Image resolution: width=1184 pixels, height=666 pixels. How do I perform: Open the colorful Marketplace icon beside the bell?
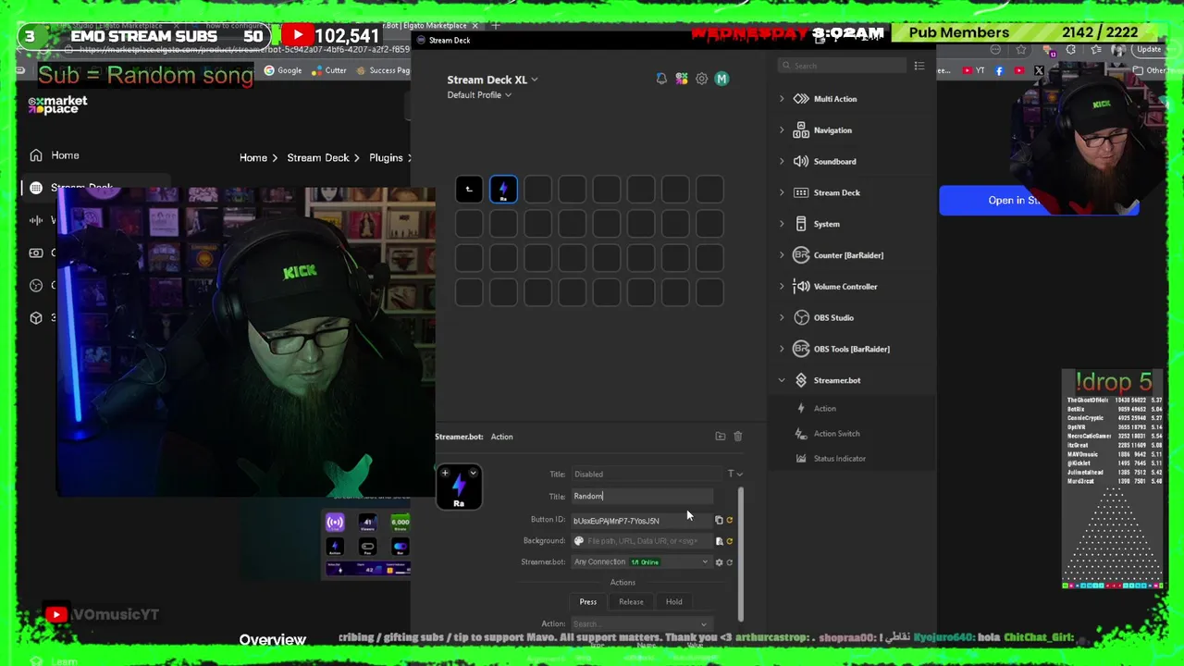tap(682, 80)
